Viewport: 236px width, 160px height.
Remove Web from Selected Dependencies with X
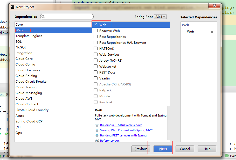tap(212, 32)
